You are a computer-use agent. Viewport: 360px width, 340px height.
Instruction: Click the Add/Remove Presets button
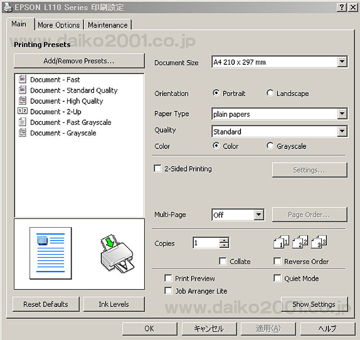coord(79,61)
